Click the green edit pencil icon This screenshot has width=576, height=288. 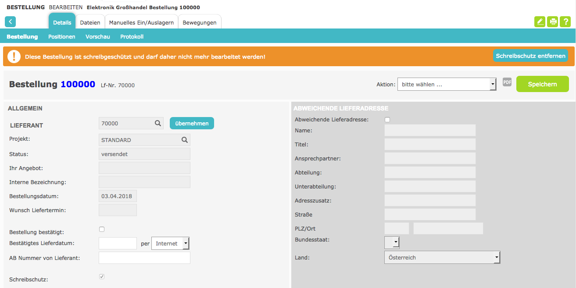pos(540,22)
